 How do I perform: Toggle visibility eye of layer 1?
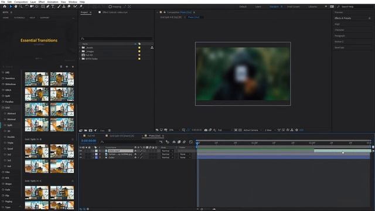point(81,151)
